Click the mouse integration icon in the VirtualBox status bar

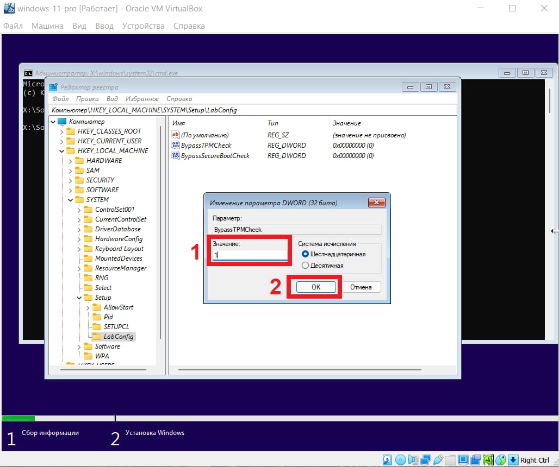point(500,460)
